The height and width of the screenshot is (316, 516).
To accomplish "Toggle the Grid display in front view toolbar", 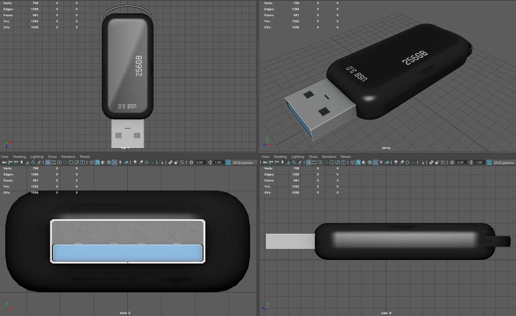I will 48,162.
